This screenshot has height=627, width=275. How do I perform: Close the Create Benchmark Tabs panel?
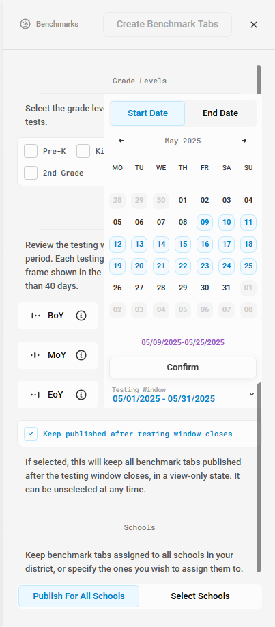click(x=254, y=25)
